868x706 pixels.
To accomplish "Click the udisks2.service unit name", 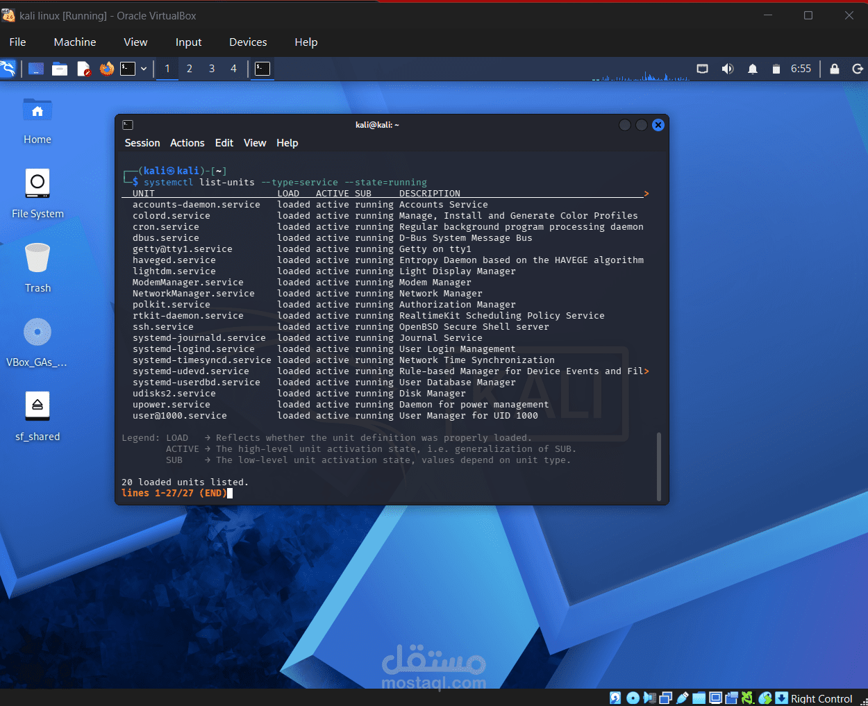I will coord(174,394).
